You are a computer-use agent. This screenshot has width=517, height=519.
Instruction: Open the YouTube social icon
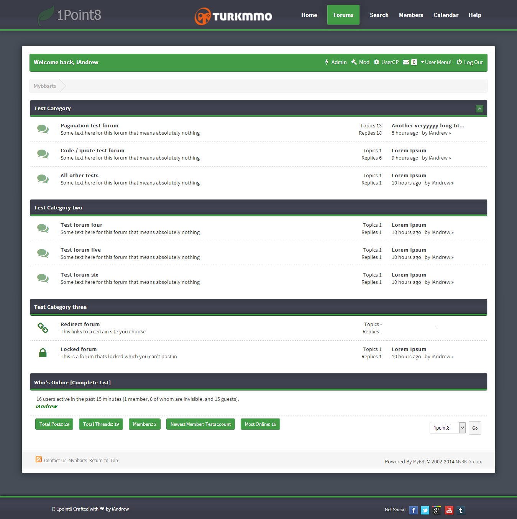pos(449,510)
